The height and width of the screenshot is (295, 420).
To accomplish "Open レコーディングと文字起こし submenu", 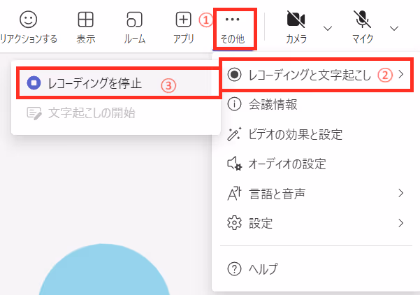I will pyautogui.click(x=316, y=75).
